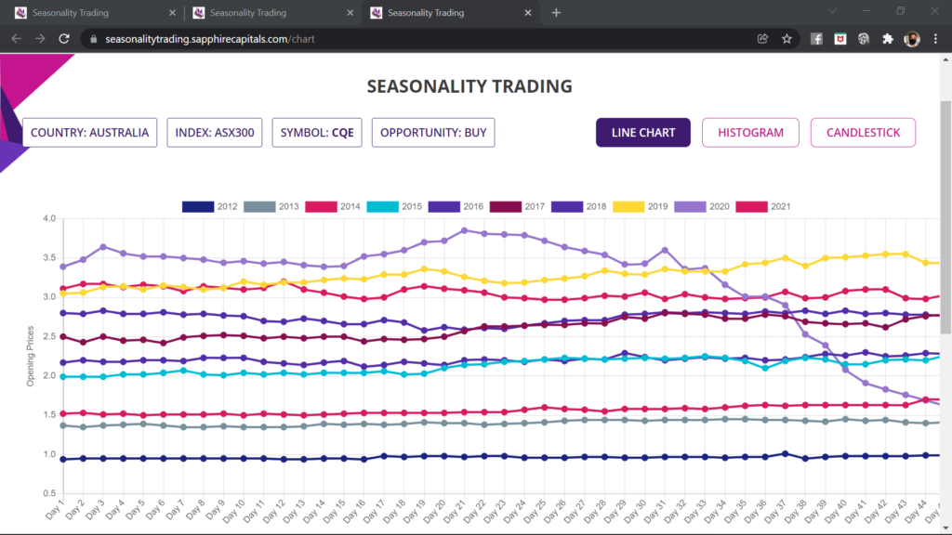Click the LINE CHART button

tap(642, 133)
